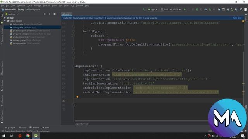Screen dimensions: 248x139
Task: Click the Sync Now link
Action: coord(237,18)
